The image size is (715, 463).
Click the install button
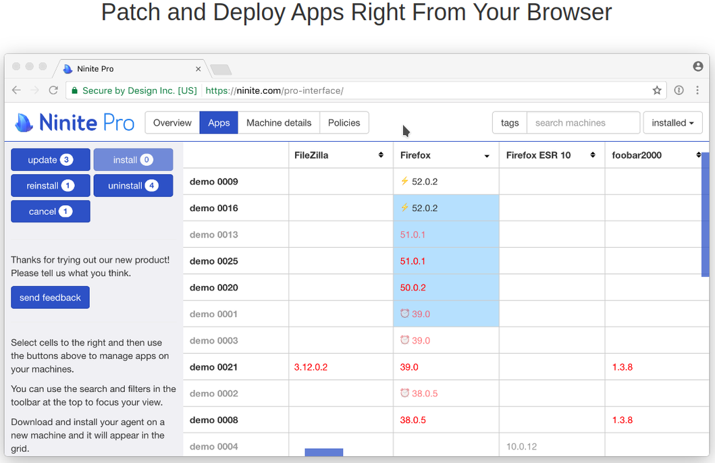click(133, 160)
